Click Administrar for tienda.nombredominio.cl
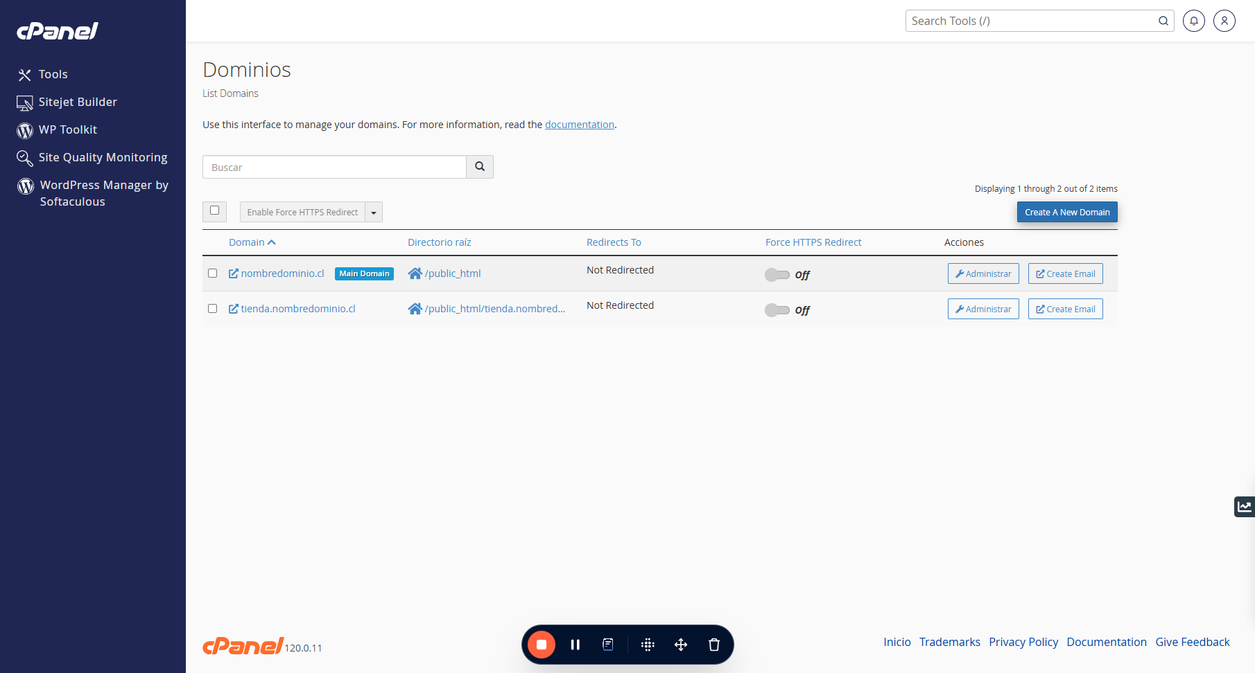 click(983, 309)
